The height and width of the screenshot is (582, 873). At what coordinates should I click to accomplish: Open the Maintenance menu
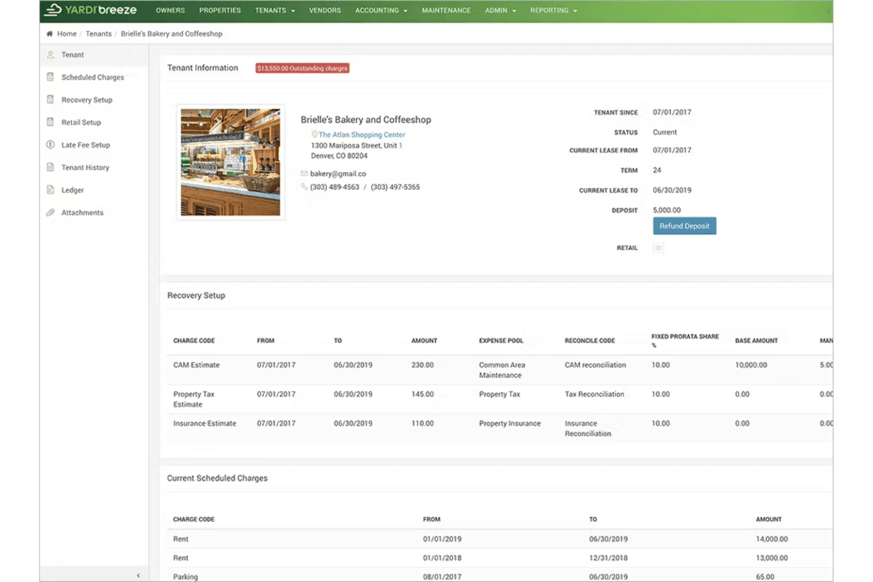click(446, 11)
